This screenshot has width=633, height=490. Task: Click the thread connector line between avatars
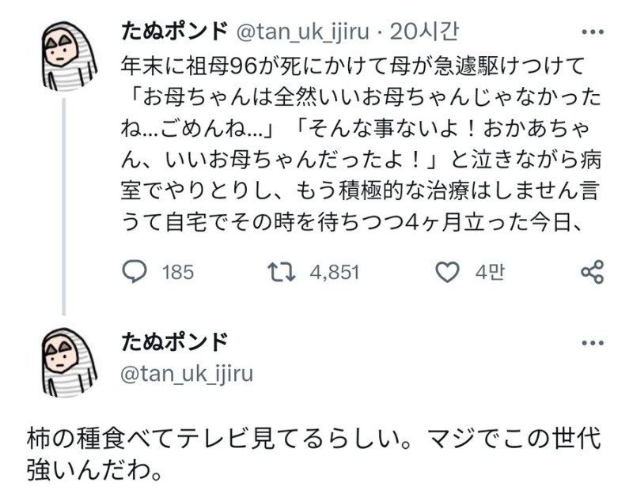pyautogui.click(x=64, y=206)
